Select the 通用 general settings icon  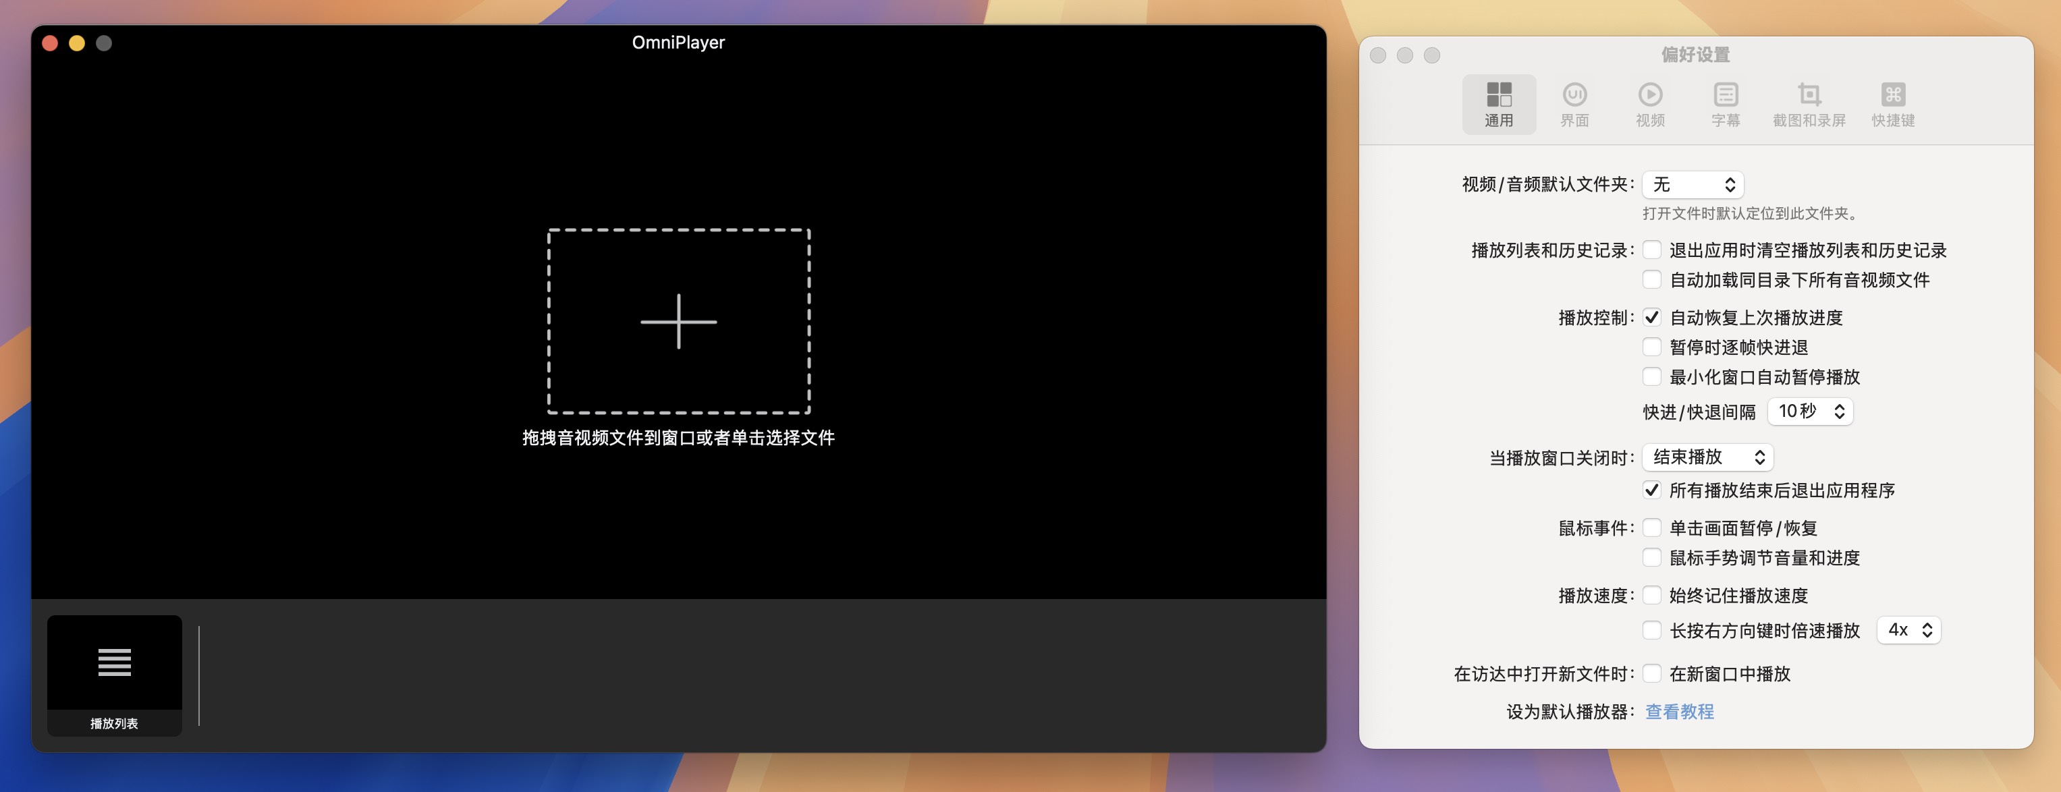pyautogui.click(x=1500, y=103)
